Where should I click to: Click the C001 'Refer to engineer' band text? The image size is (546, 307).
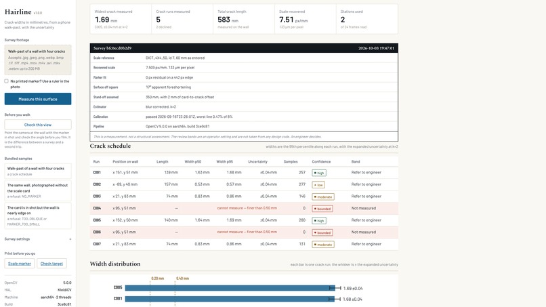coord(366,173)
